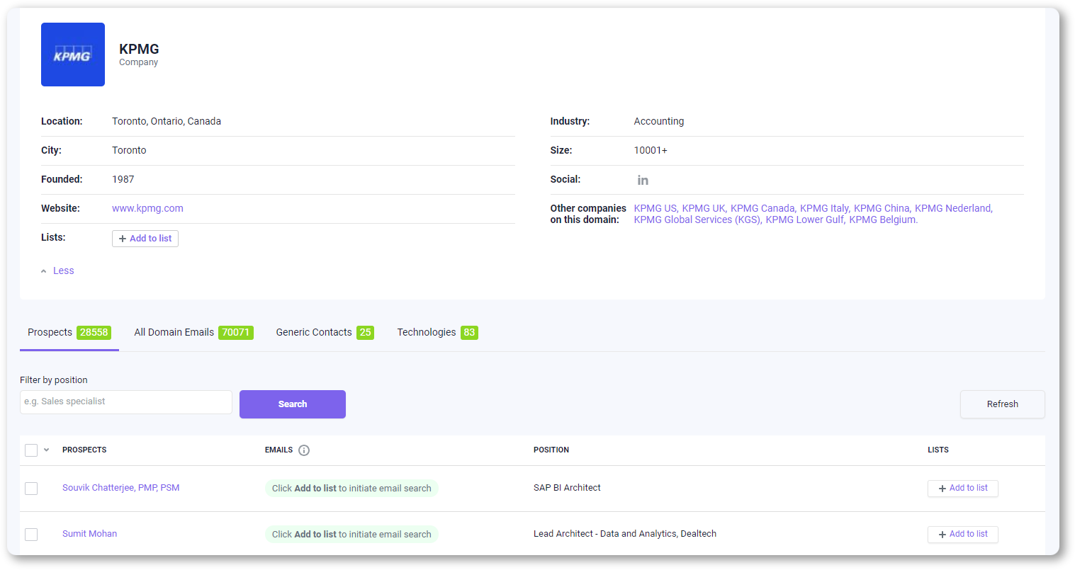Click the purple Search button

(293, 404)
